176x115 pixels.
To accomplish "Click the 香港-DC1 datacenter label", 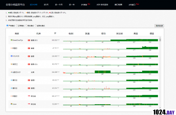I will click(x=34, y=40).
